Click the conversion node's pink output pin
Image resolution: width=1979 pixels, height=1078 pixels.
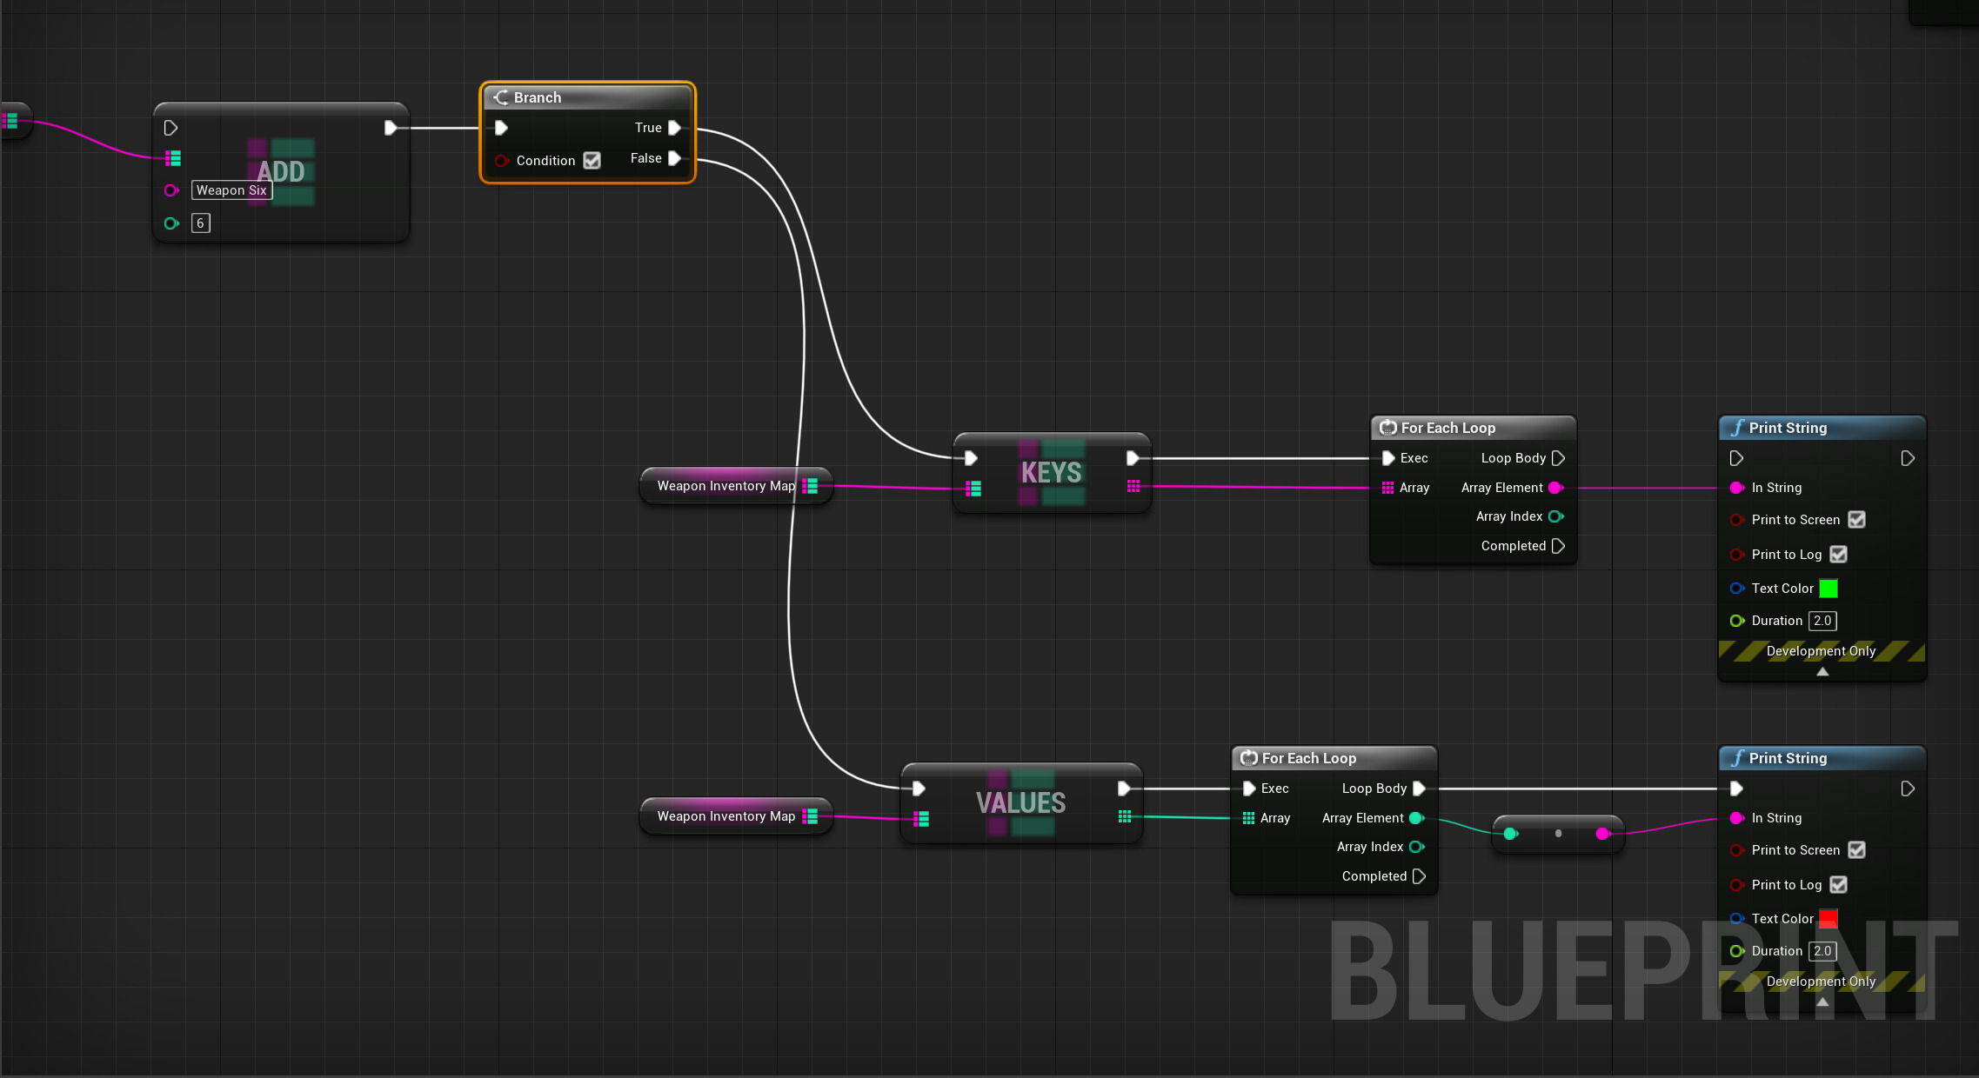tap(1602, 834)
